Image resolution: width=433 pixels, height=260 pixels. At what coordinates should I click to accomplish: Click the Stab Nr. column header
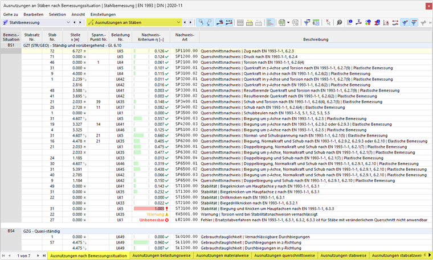click(x=52, y=37)
